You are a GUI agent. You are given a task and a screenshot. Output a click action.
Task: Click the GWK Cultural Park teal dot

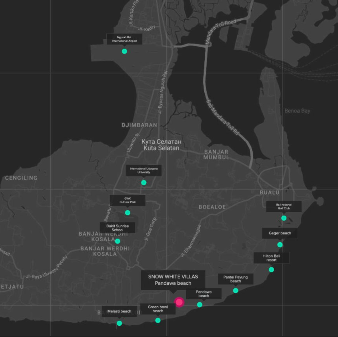(128, 213)
